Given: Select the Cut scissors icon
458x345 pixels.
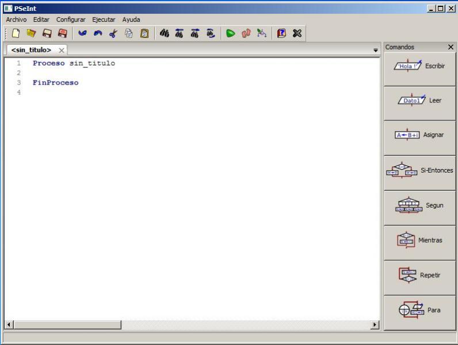Looking at the screenshot, I should coord(113,33).
